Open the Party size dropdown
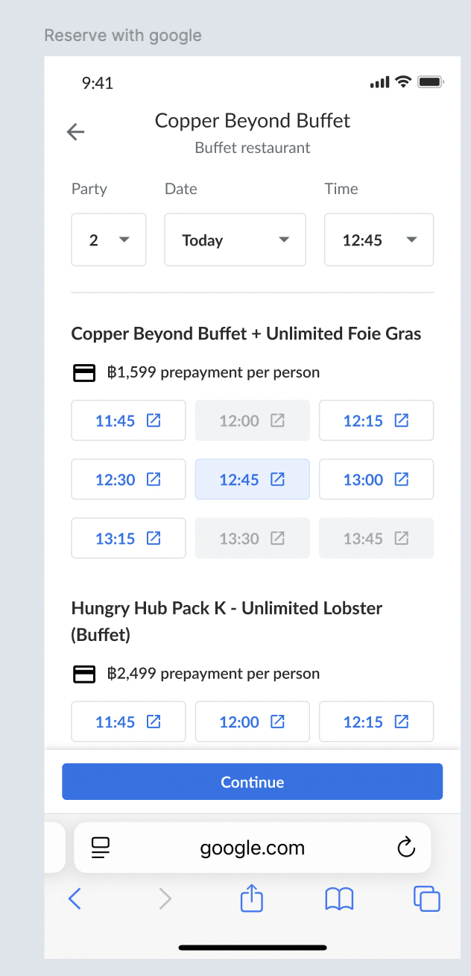471x976 pixels. [109, 240]
